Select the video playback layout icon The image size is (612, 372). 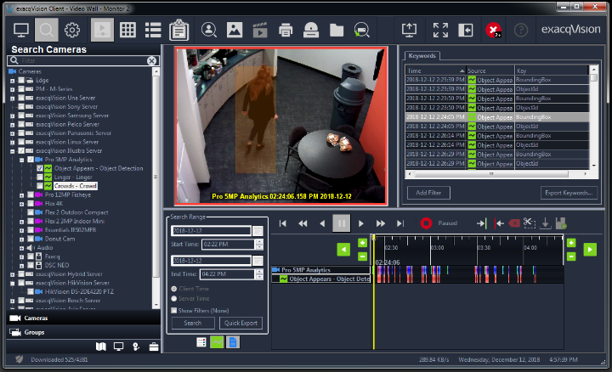pyautogui.click(x=102, y=30)
